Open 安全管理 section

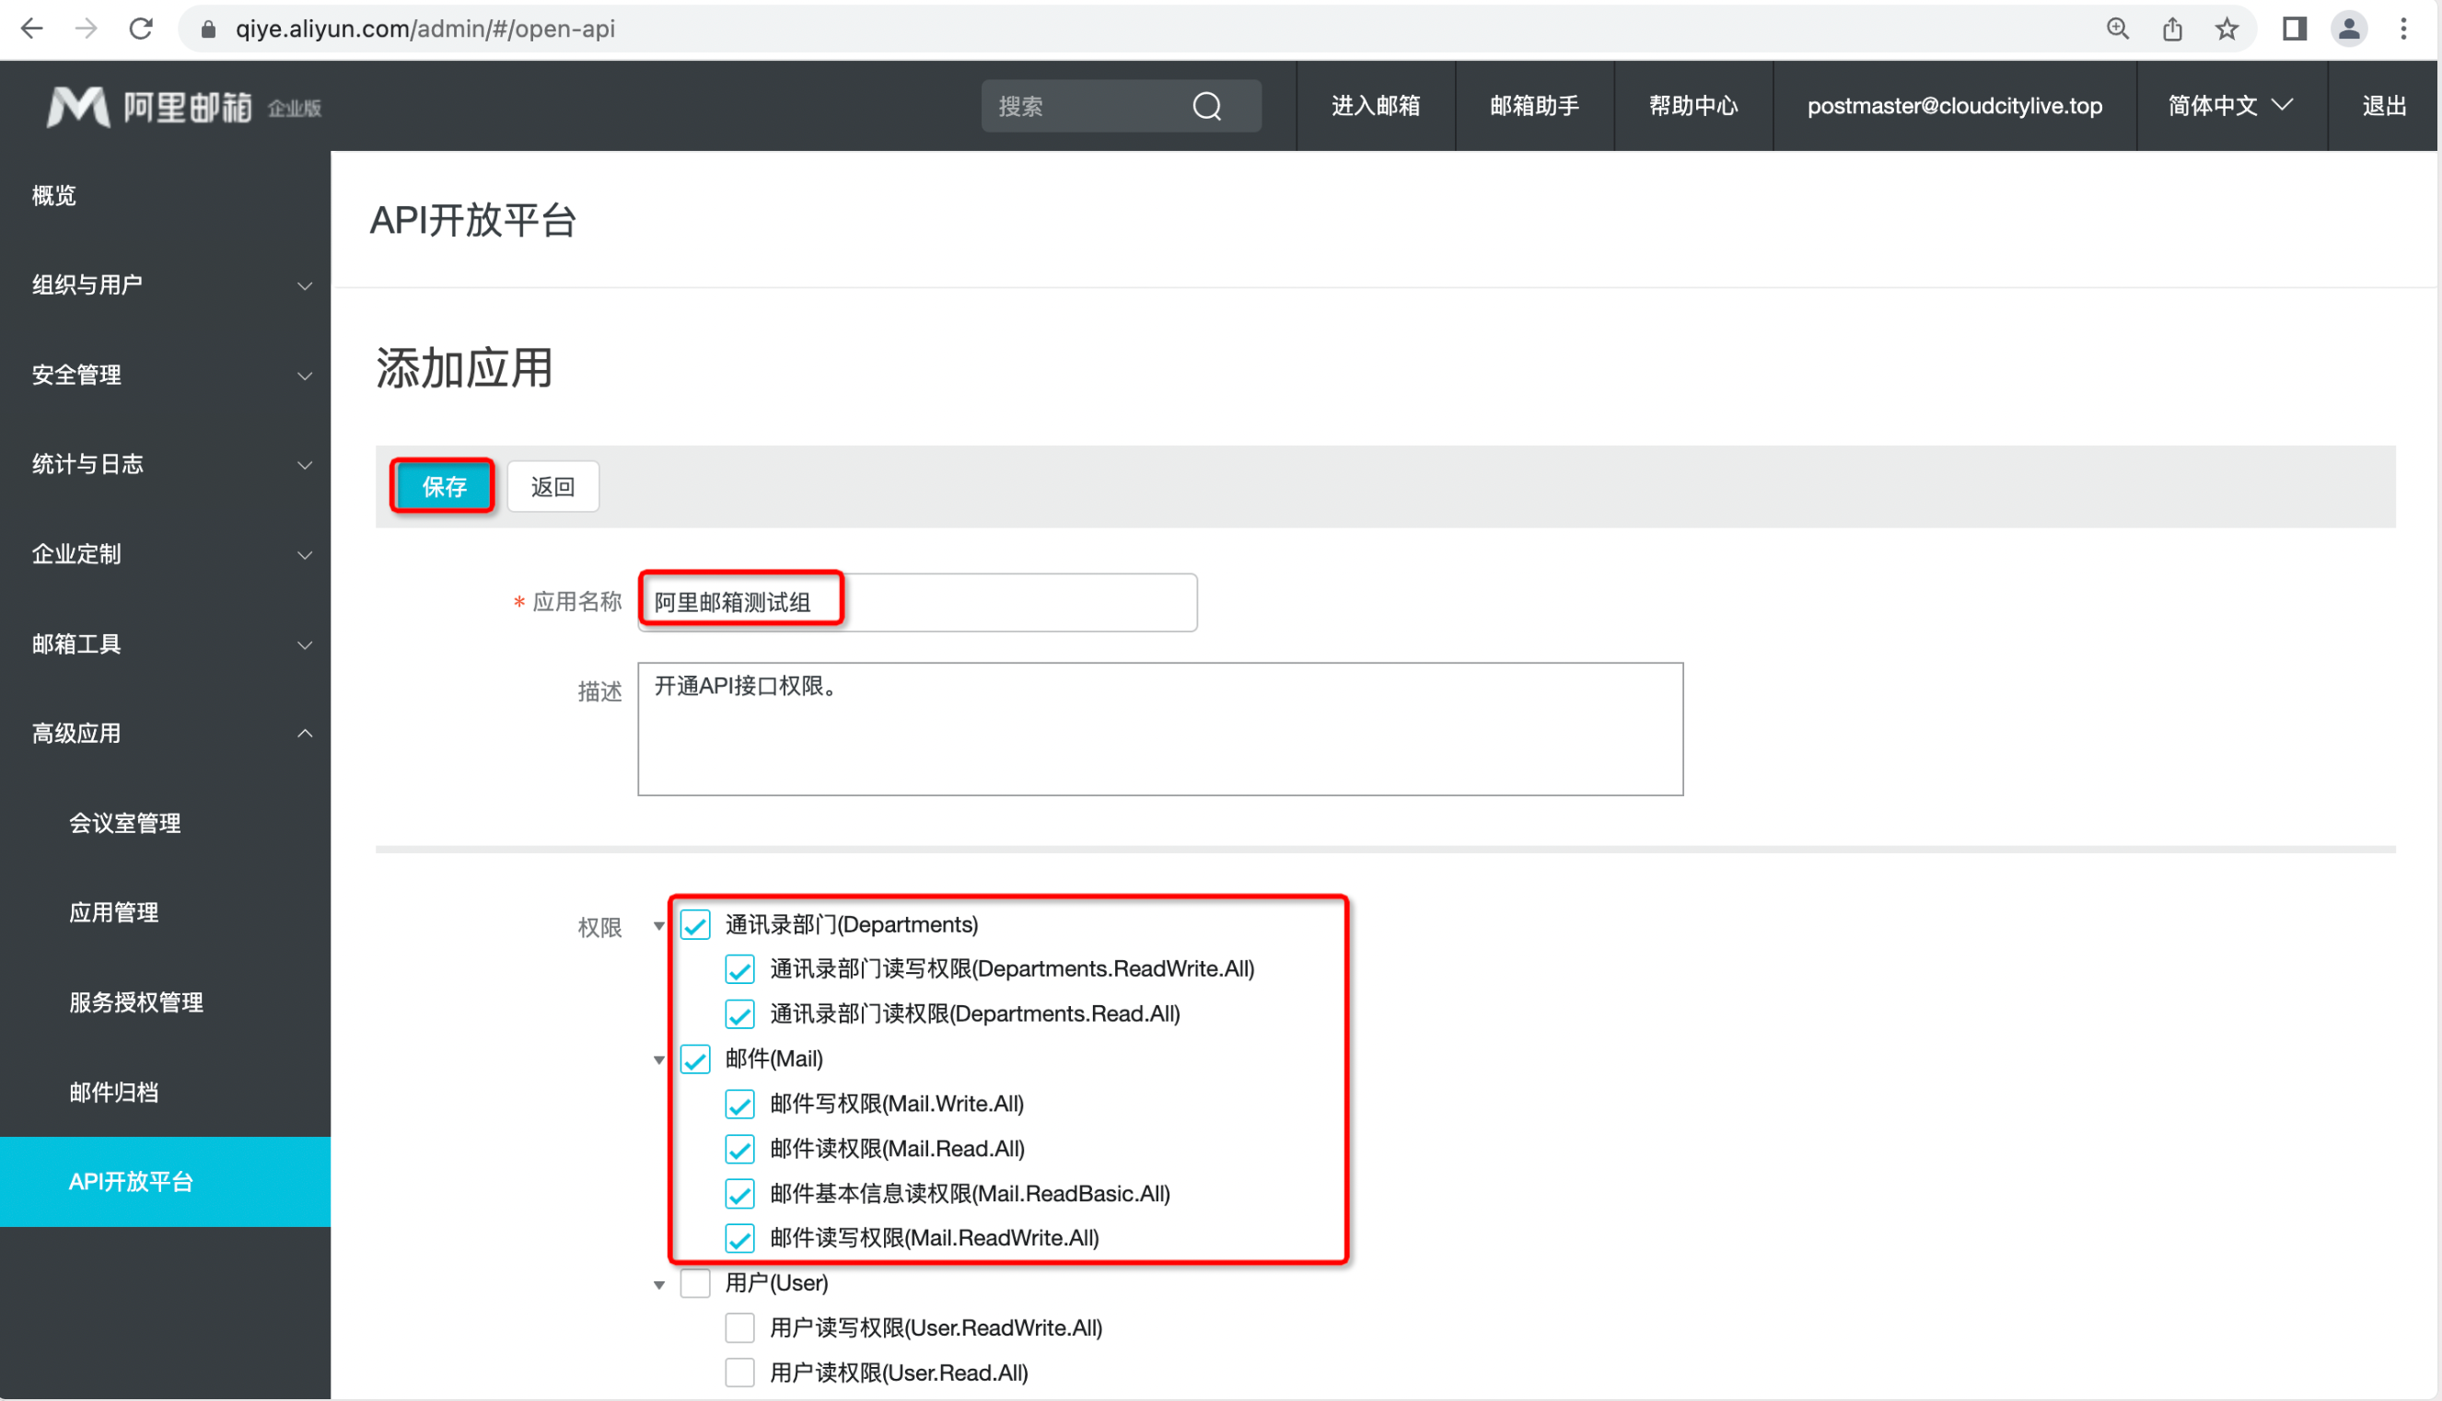[164, 374]
